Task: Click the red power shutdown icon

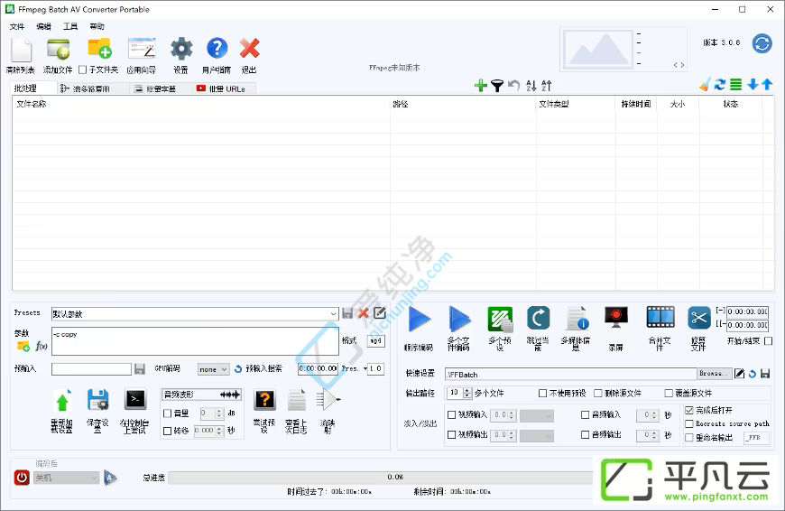Action: point(22,478)
